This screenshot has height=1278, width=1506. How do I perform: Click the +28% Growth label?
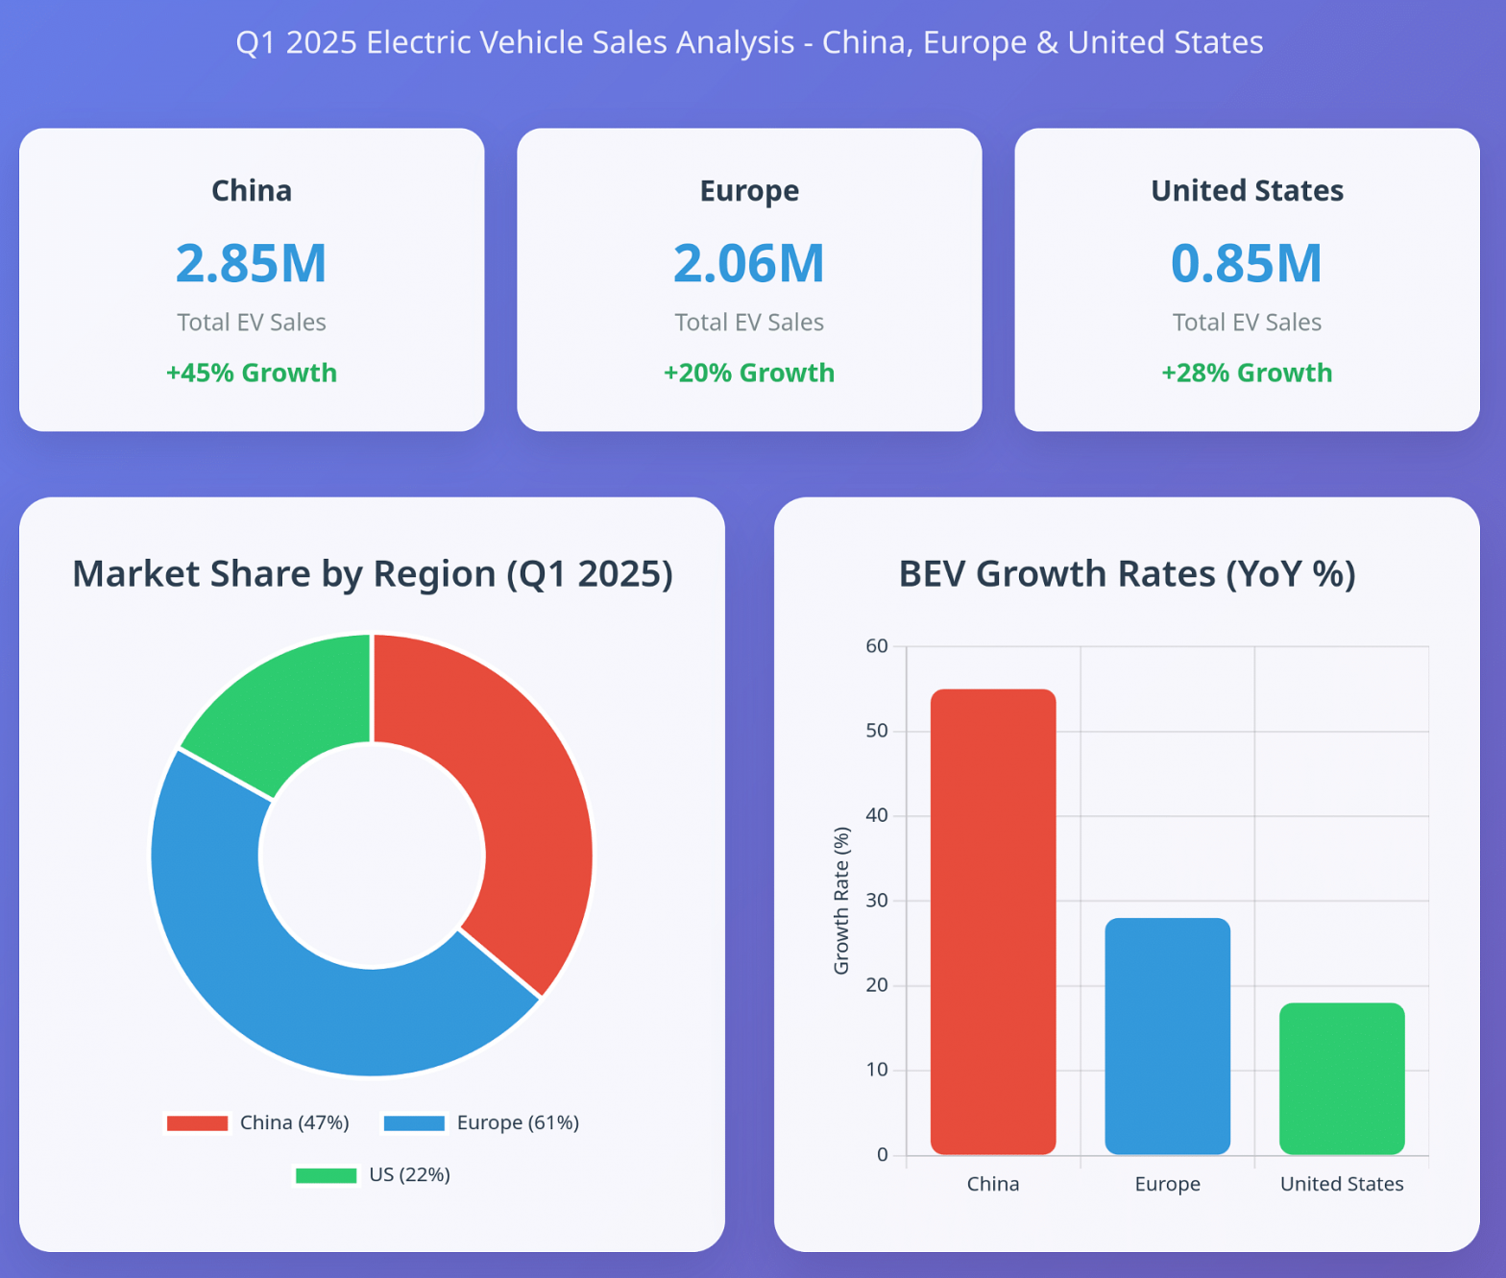pyautogui.click(x=1247, y=373)
